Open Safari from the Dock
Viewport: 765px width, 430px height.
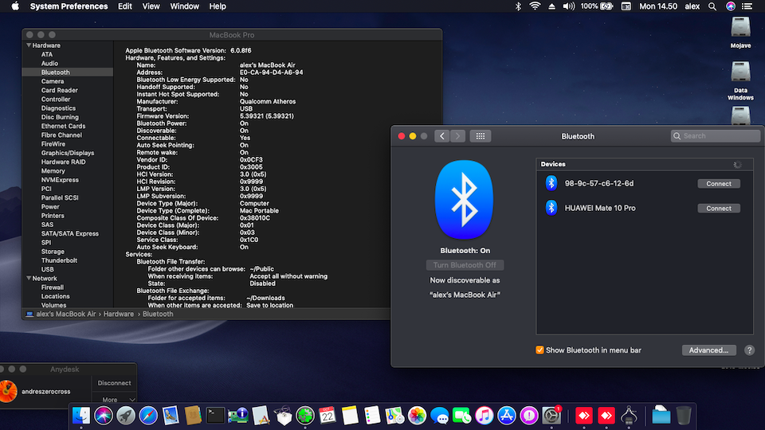pos(148,415)
